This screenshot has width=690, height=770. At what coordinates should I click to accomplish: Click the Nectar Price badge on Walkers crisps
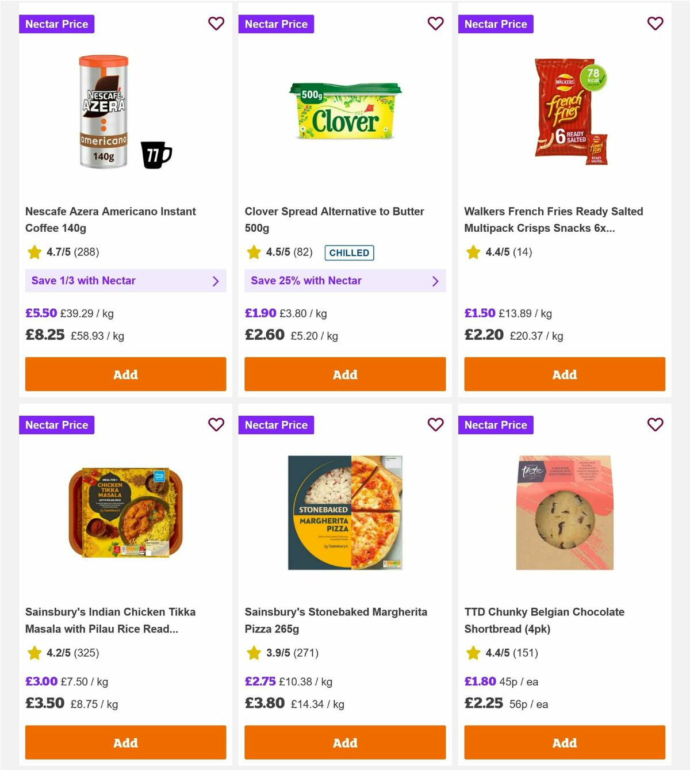tap(496, 24)
